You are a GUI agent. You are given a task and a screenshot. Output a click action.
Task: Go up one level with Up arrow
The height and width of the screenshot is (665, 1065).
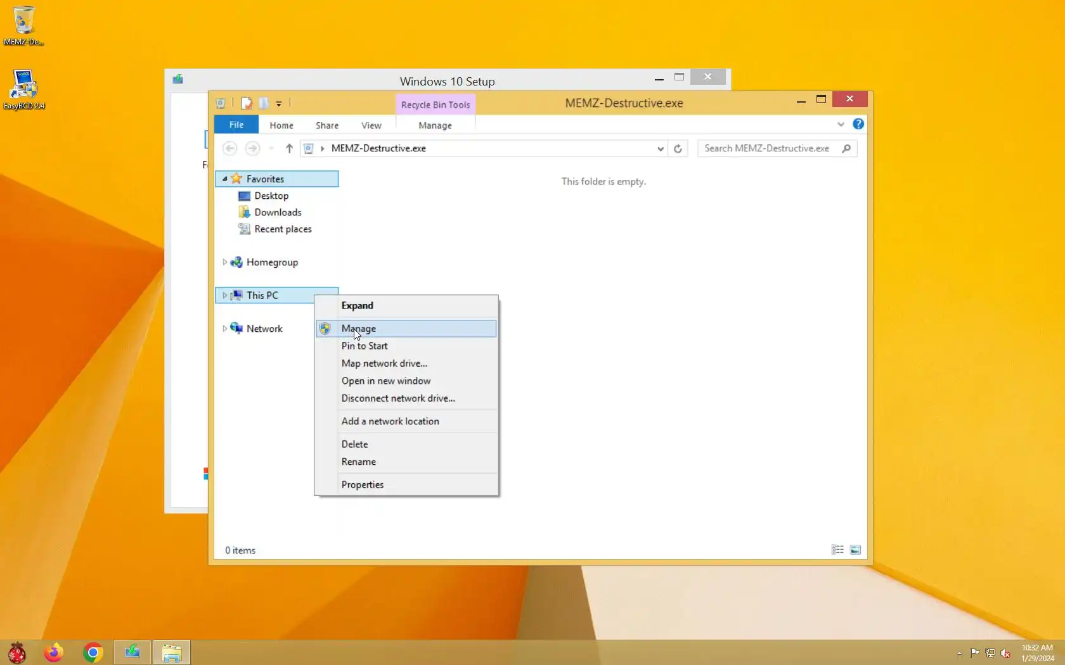289,148
